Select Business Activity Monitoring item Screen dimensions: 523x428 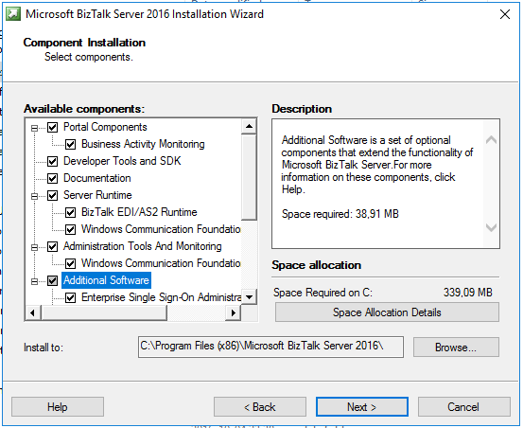click(143, 144)
